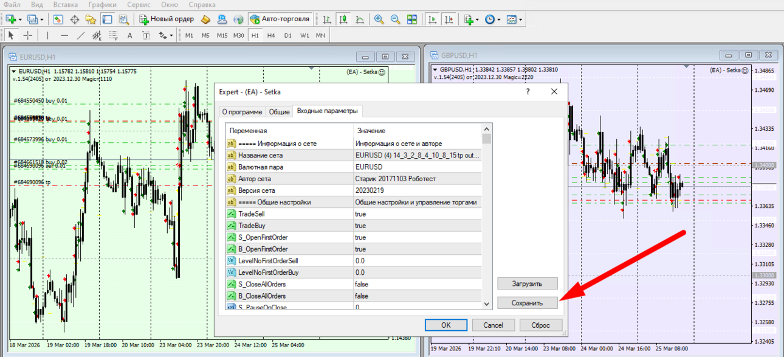Select the arrow cursor tool
Image resolution: width=784 pixels, height=357 pixels.
tap(10, 35)
